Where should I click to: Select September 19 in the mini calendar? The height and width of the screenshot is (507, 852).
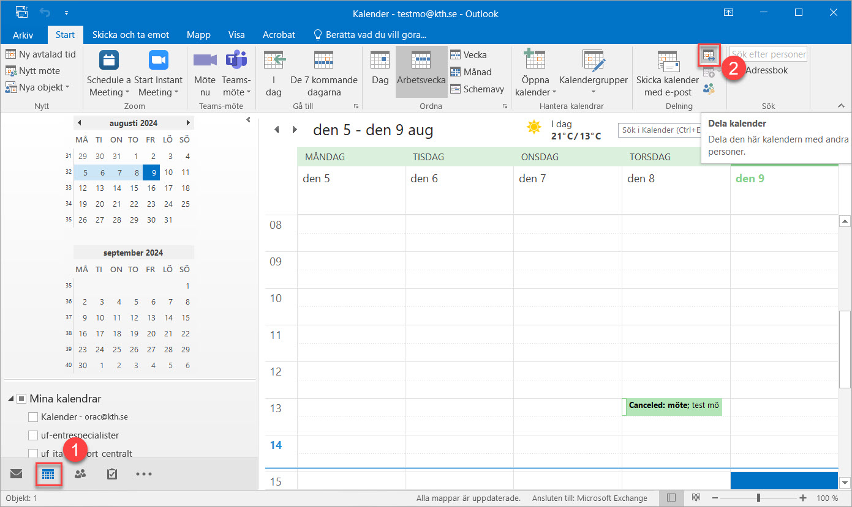134,334
